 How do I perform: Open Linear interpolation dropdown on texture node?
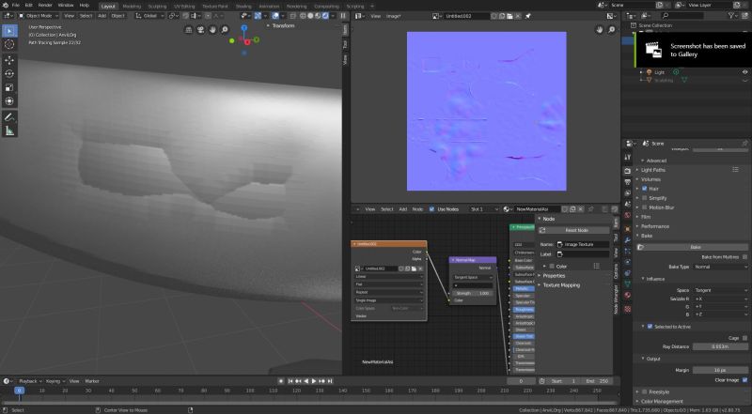(389, 277)
